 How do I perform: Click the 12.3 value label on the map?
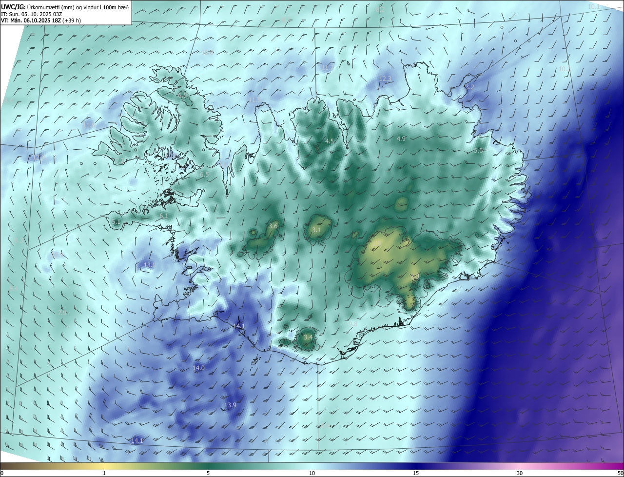385,79
